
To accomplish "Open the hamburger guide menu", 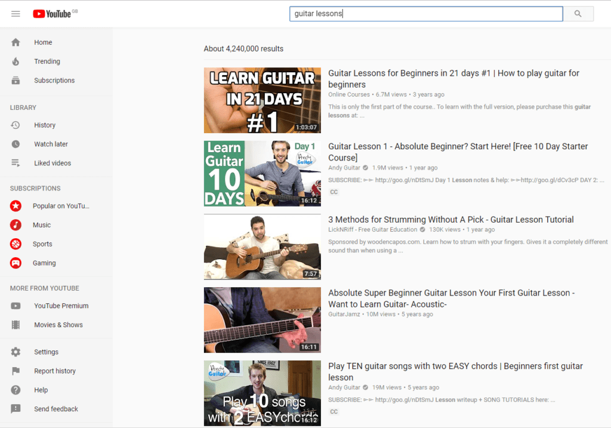I will pyautogui.click(x=16, y=14).
